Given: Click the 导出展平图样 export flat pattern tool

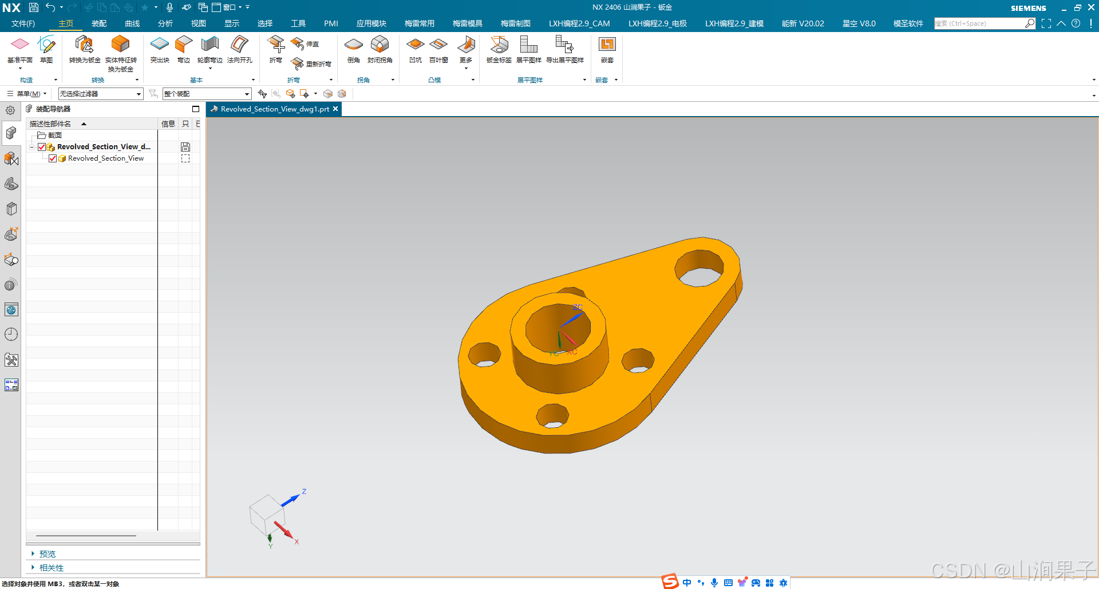Looking at the screenshot, I should (565, 49).
